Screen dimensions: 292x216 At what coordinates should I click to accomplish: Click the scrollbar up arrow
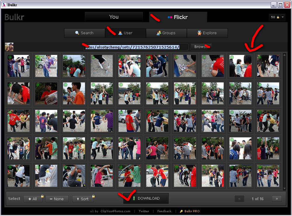click(x=284, y=55)
